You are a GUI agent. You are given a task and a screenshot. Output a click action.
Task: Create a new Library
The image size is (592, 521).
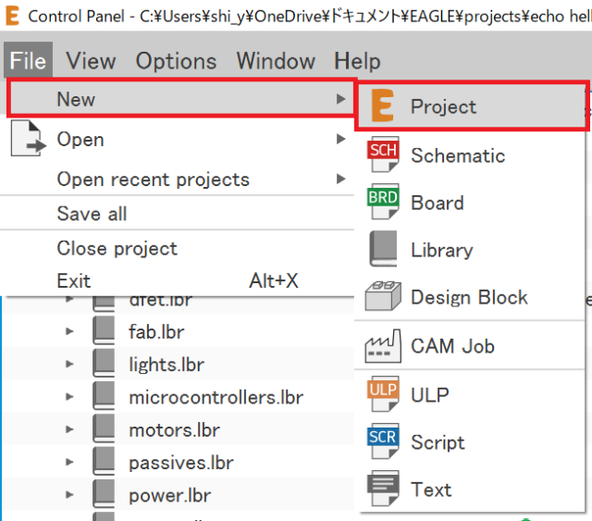pos(472,249)
